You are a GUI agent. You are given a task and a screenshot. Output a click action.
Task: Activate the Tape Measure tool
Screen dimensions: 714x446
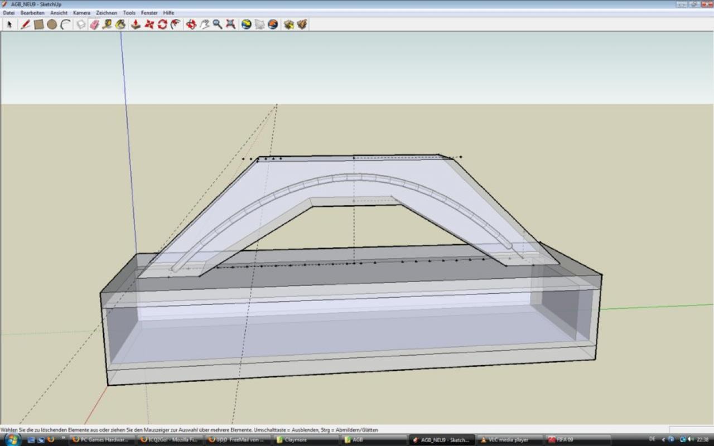click(107, 25)
